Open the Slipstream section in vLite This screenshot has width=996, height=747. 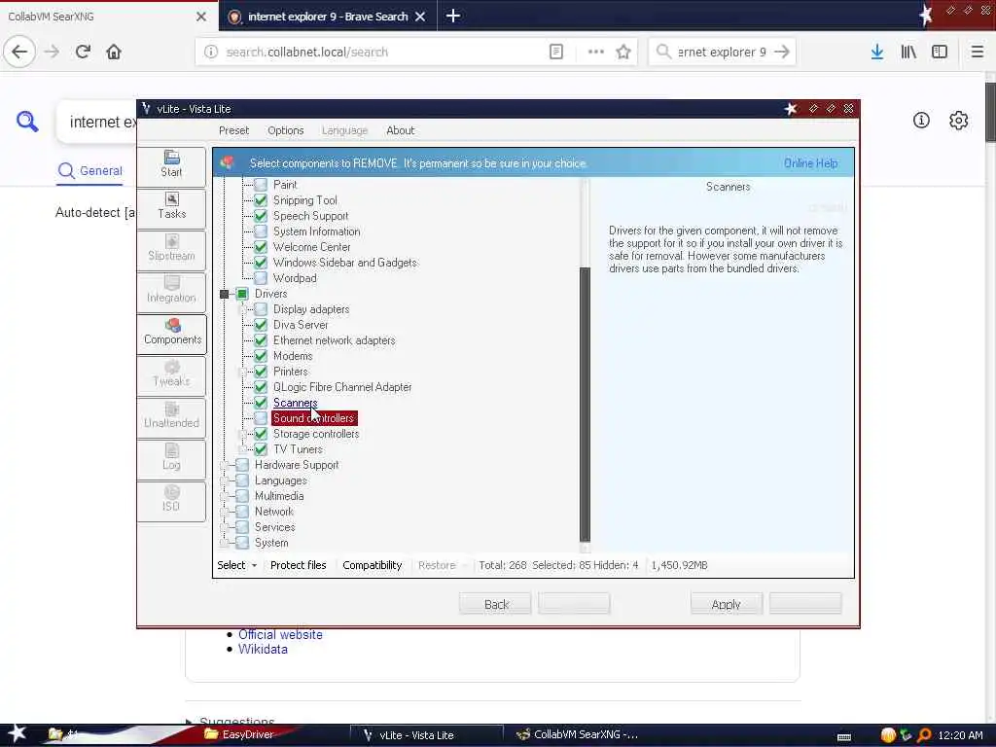(x=171, y=250)
